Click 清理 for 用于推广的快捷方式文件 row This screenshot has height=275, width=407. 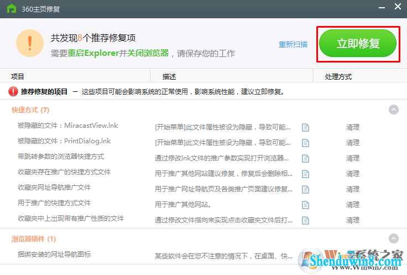[353, 205]
